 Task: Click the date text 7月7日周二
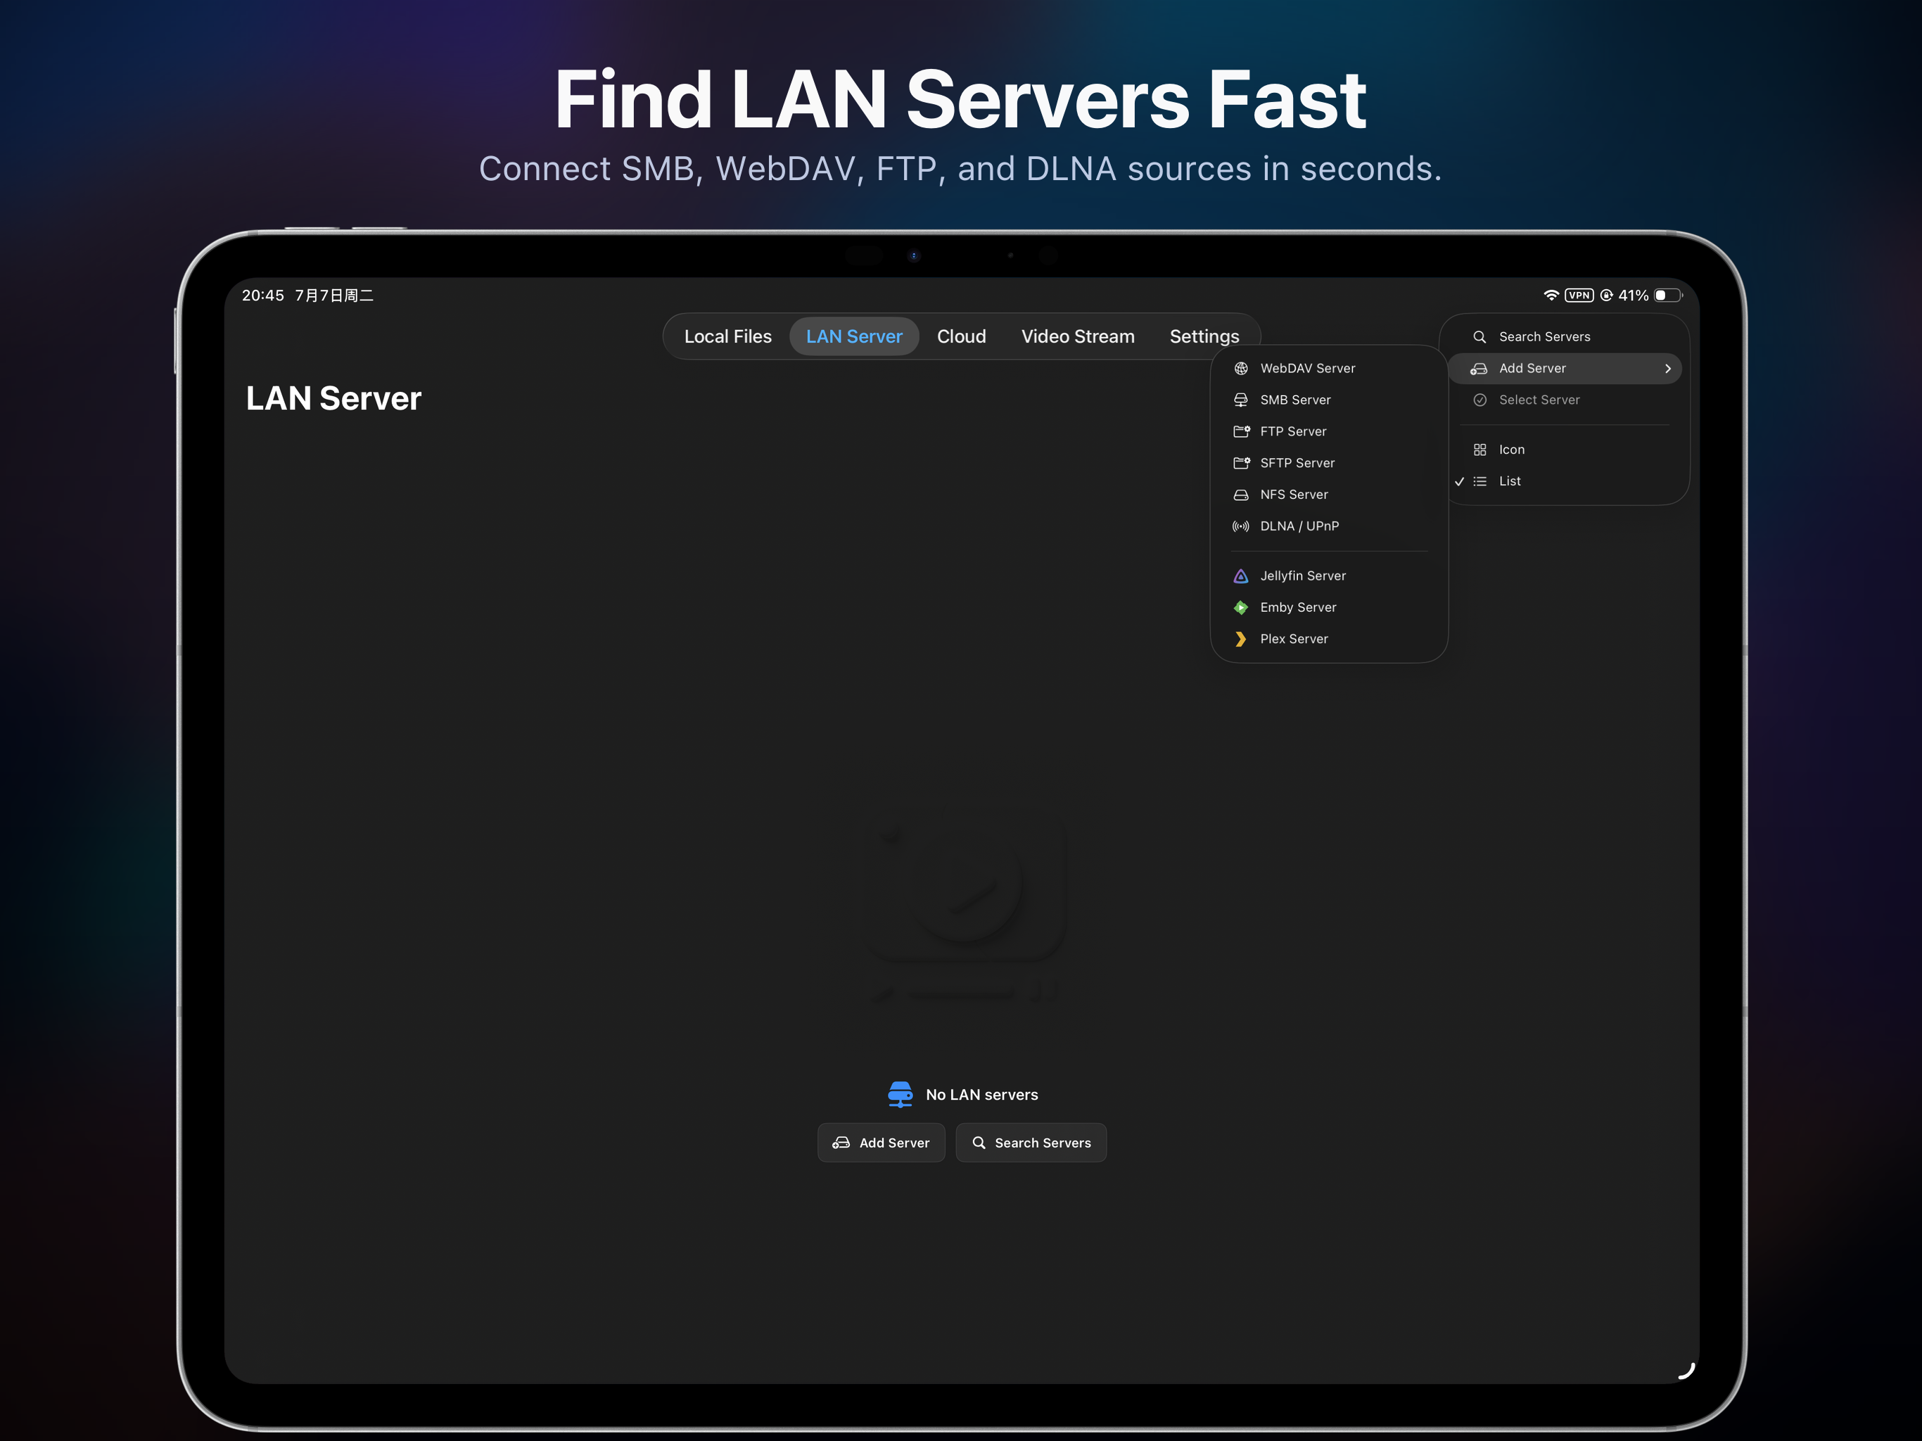tap(335, 296)
